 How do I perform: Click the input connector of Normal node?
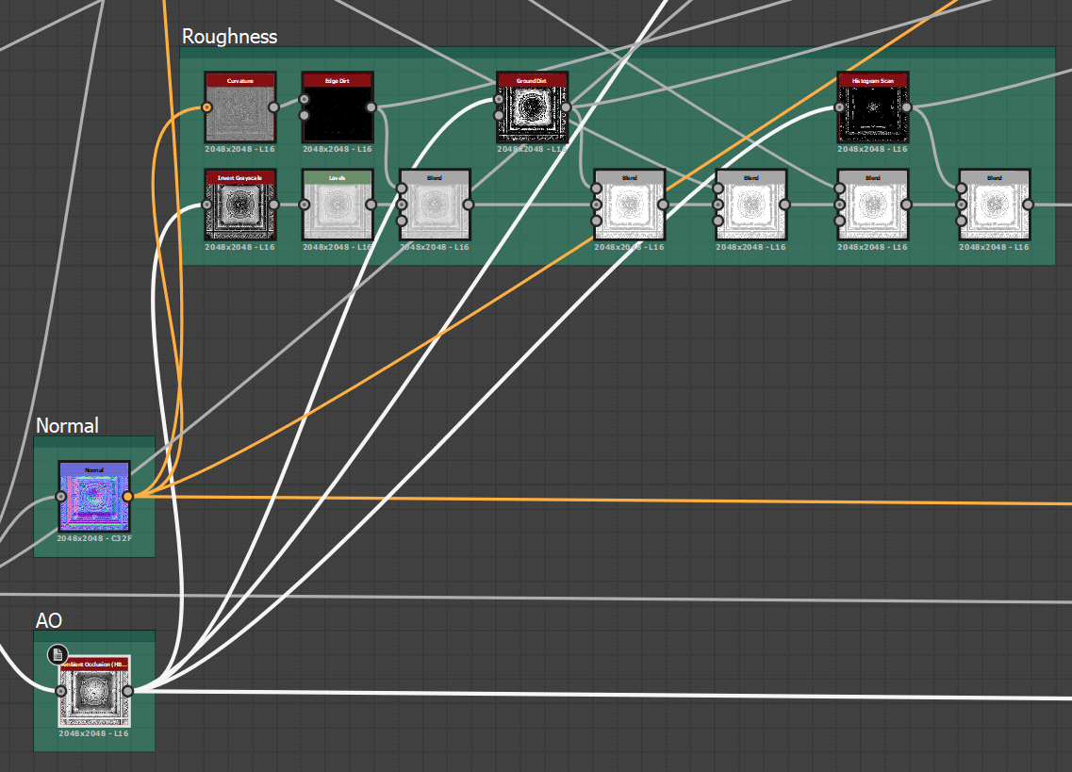(61, 497)
